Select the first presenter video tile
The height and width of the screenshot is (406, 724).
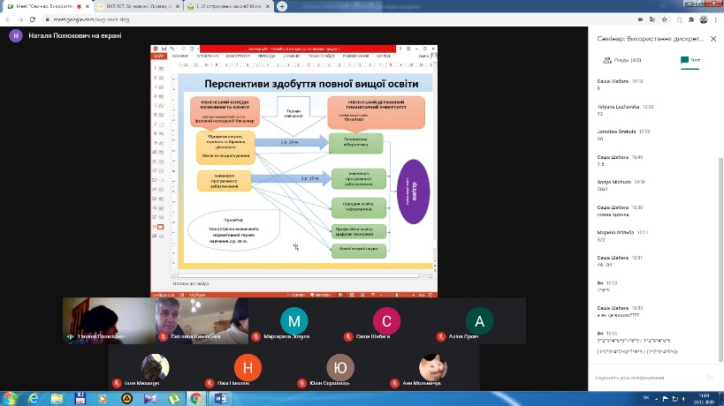point(109,320)
